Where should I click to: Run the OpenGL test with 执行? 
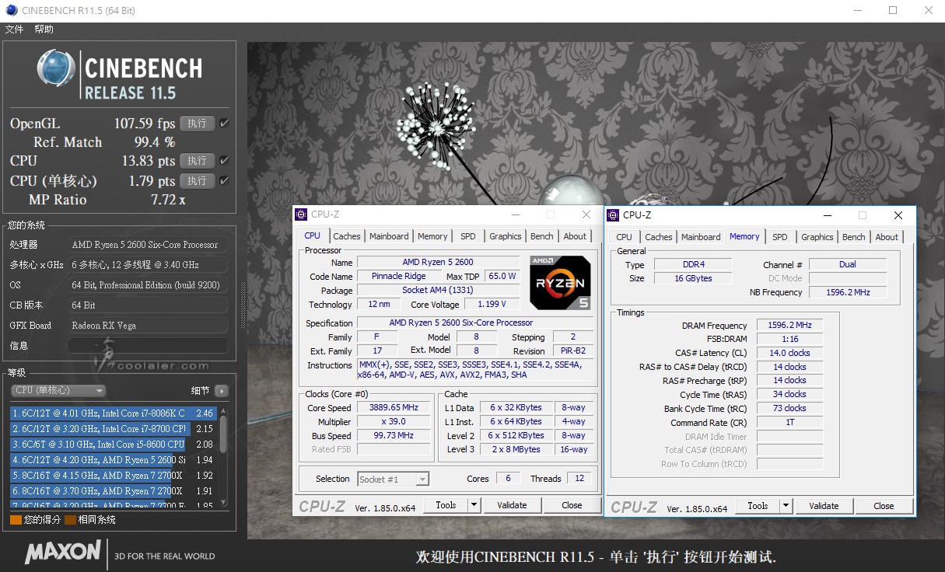click(x=197, y=124)
